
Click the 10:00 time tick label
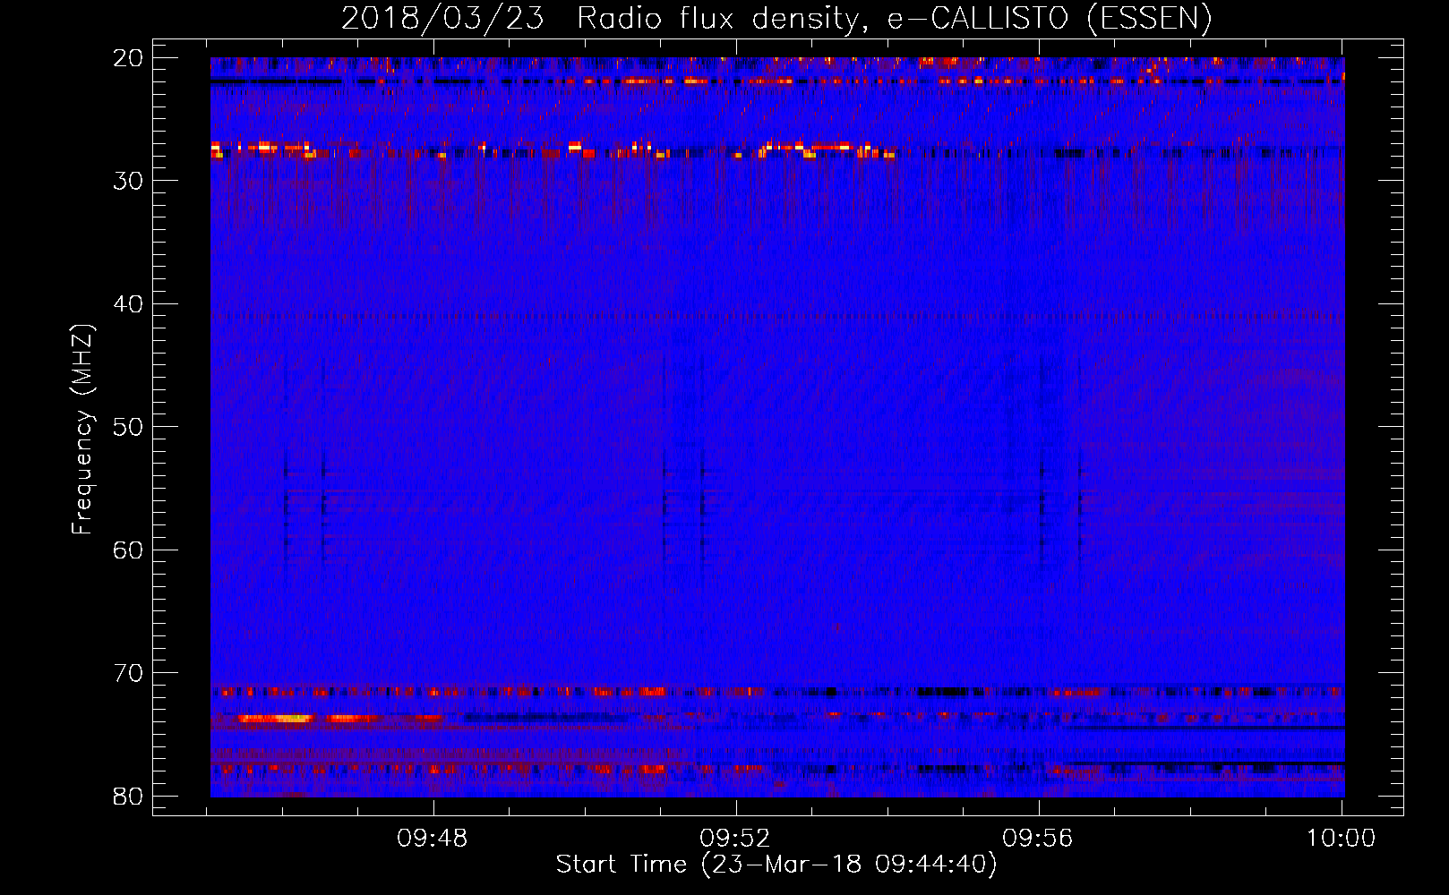pos(1341,838)
